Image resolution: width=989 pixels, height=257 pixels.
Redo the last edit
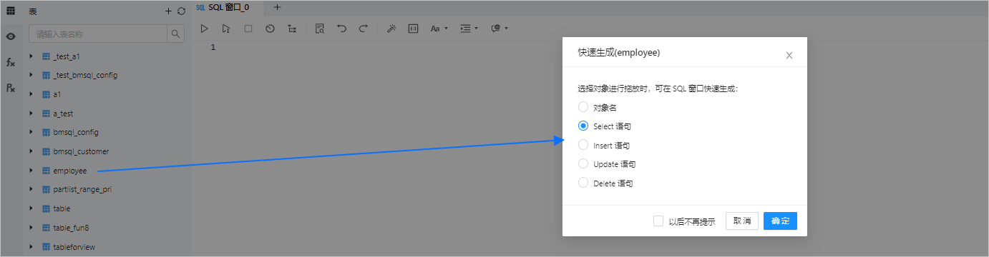point(364,29)
